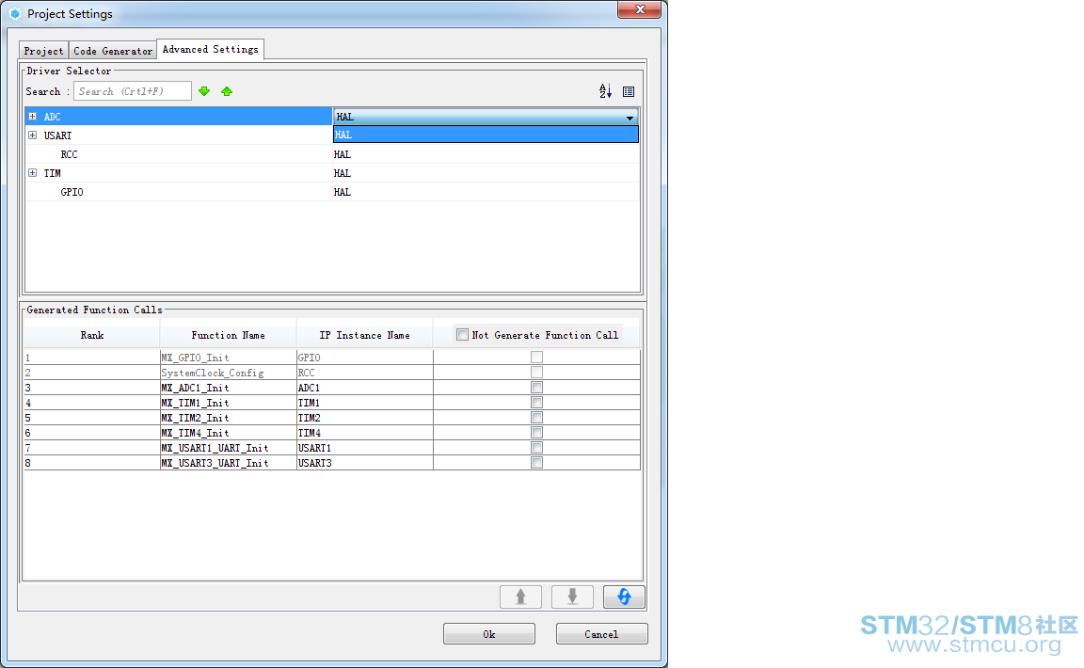Select the TIM driver row label

tap(53, 173)
